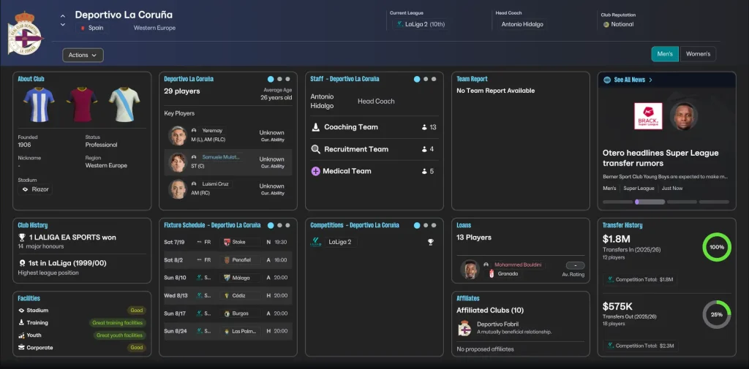Open Mohammed Bouldini name link
The image size is (749, 369).
tap(519, 265)
